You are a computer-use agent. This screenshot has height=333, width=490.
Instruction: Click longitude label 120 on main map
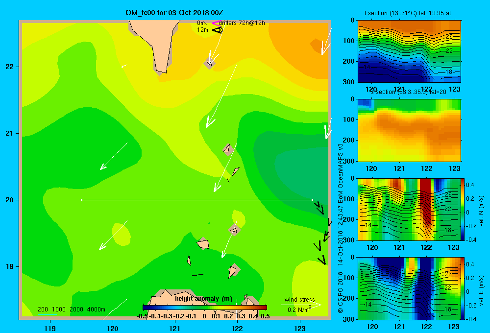(x=113, y=328)
